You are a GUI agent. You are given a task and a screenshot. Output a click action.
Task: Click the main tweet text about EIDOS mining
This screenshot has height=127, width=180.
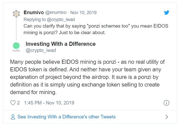click(87, 77)
